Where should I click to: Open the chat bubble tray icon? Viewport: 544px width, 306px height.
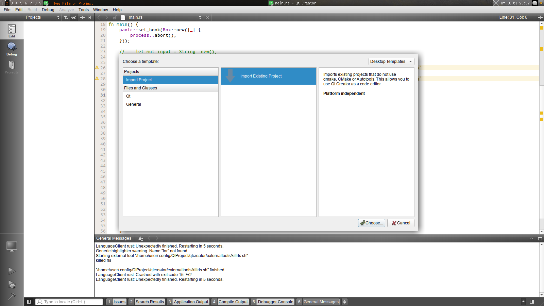pyautogui.click(x=535, y=3)
